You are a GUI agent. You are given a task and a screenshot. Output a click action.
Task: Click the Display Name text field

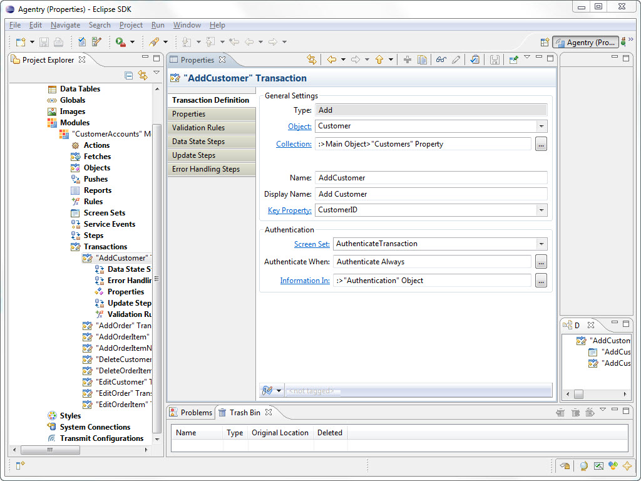click(x=431, y=194)
